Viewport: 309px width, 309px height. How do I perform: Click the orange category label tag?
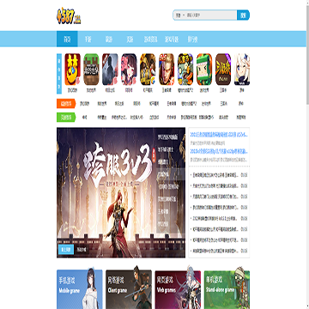[x=66, y=104]
